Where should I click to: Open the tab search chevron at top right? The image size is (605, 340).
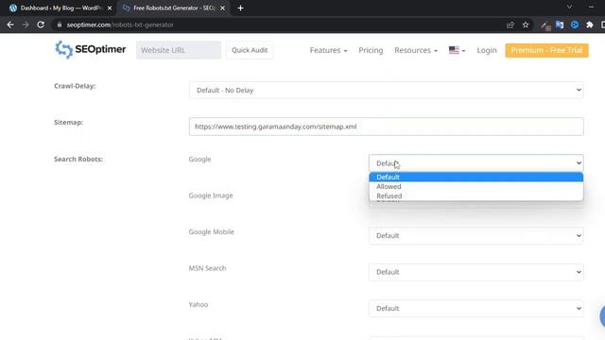[569, 7]
